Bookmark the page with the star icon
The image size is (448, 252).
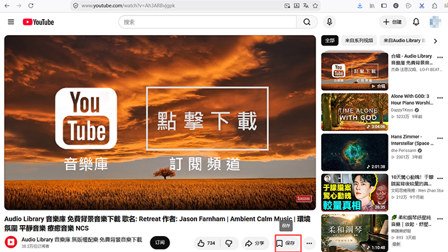click(315, 6)
